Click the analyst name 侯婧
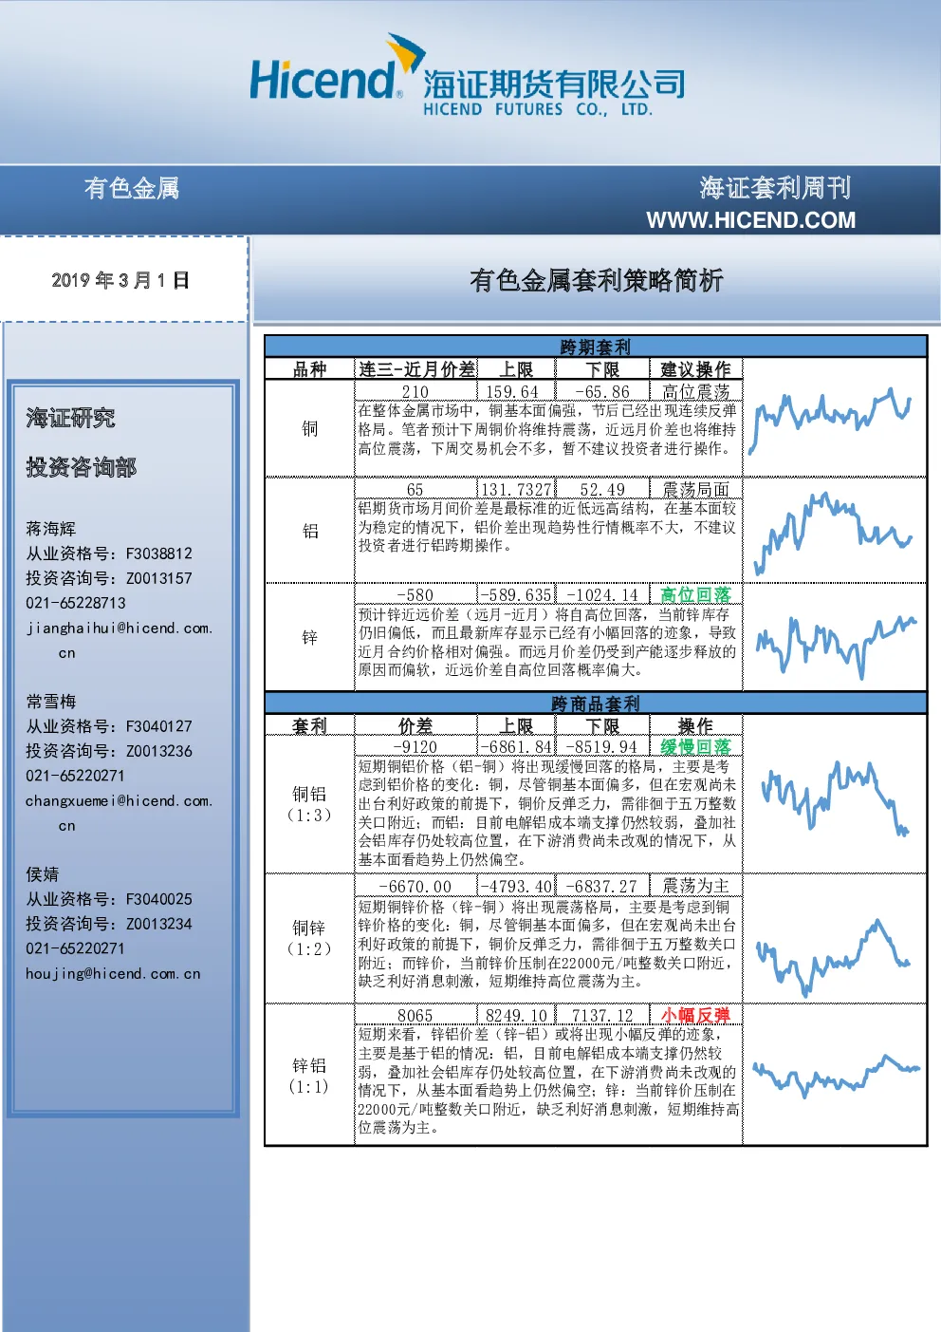 click(x=43, y=873)
